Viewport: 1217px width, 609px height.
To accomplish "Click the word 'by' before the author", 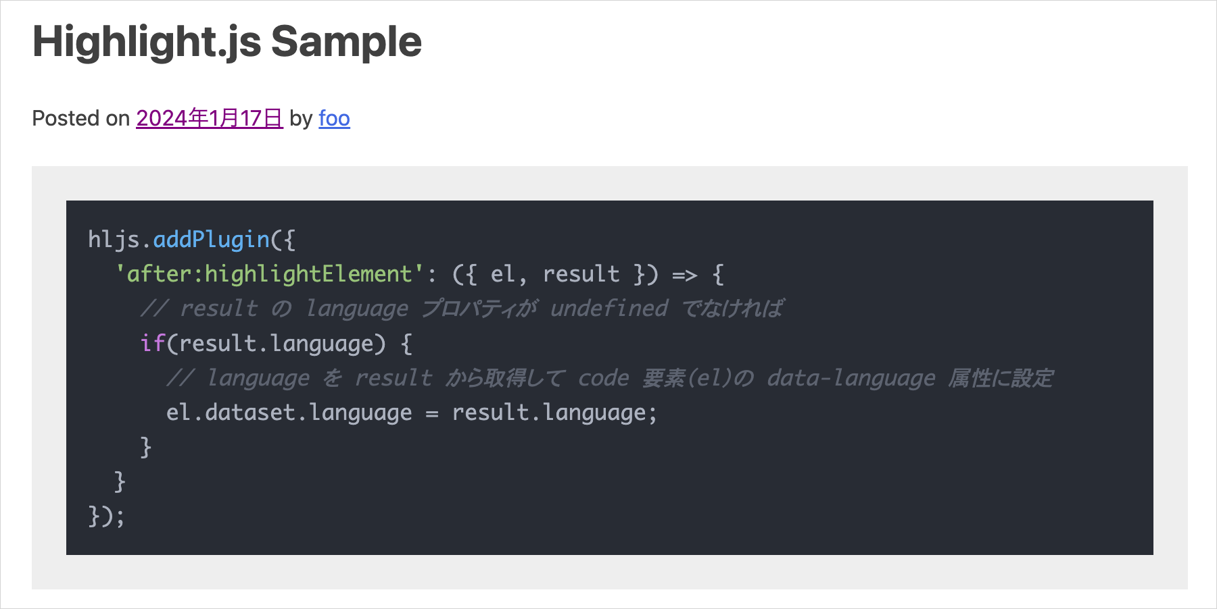I will pyautogui.click(x=300, y=118).
